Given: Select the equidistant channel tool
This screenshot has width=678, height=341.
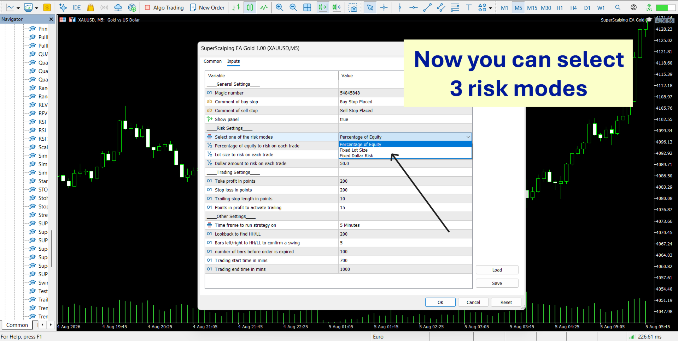Looking at the screenshot, I should point(441,7).
